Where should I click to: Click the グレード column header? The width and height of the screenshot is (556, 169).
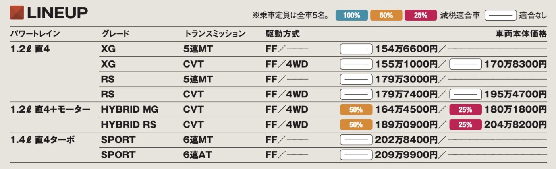[116, 34]
